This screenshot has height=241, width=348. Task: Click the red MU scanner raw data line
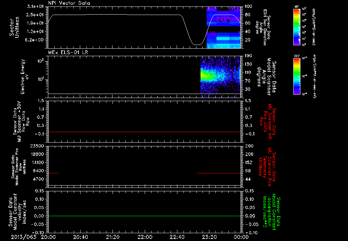point(144,132)
